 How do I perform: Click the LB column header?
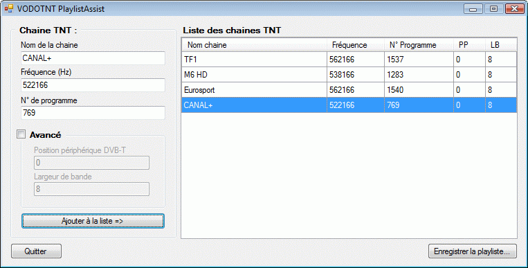coord(501,45)
